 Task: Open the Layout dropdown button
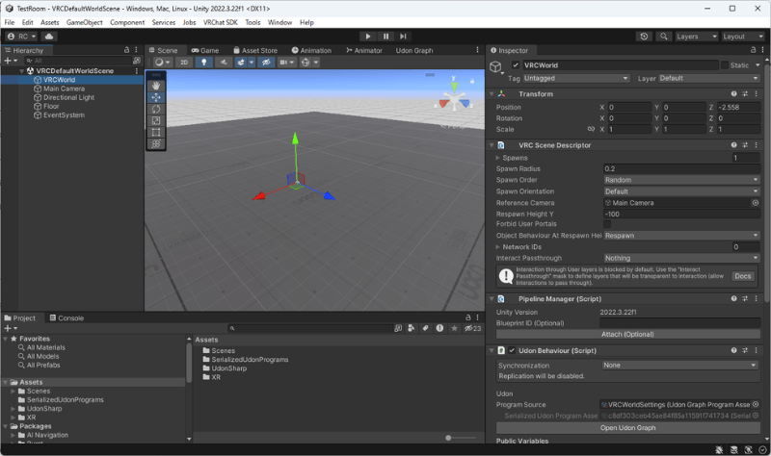coord(743,37)
